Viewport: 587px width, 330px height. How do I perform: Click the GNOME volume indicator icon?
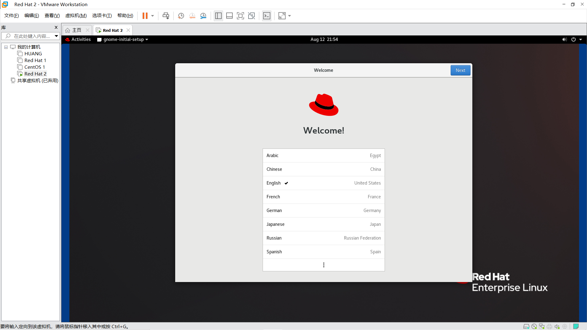click(x=564, y=39)
